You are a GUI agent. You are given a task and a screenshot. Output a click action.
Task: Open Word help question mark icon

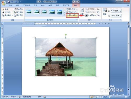128,6
